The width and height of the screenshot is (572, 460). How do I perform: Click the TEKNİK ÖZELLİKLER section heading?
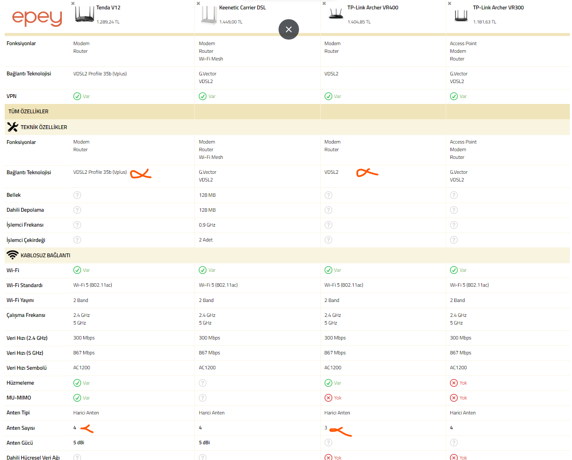(x=44, y=127)
